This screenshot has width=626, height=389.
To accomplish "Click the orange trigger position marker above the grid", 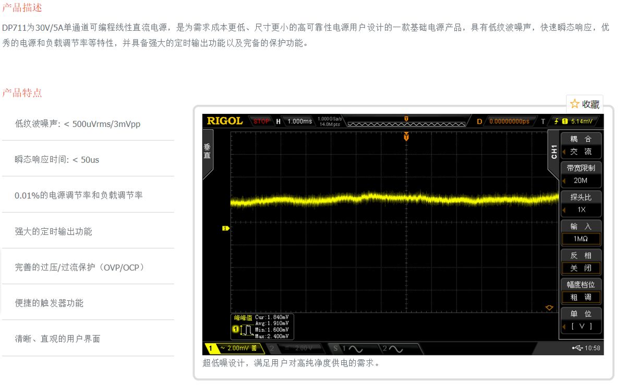I will point(406,137).
